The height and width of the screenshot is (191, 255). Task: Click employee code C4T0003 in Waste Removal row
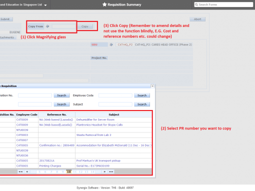tap(22, 135)
